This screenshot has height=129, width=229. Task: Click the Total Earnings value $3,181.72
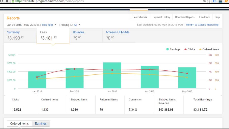coord(200,110)
